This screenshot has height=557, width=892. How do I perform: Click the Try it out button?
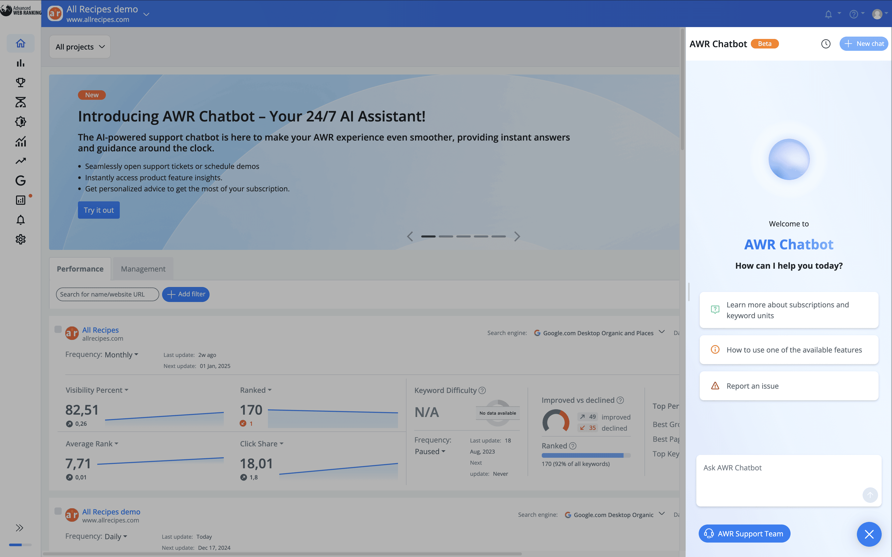click(99, 210)
